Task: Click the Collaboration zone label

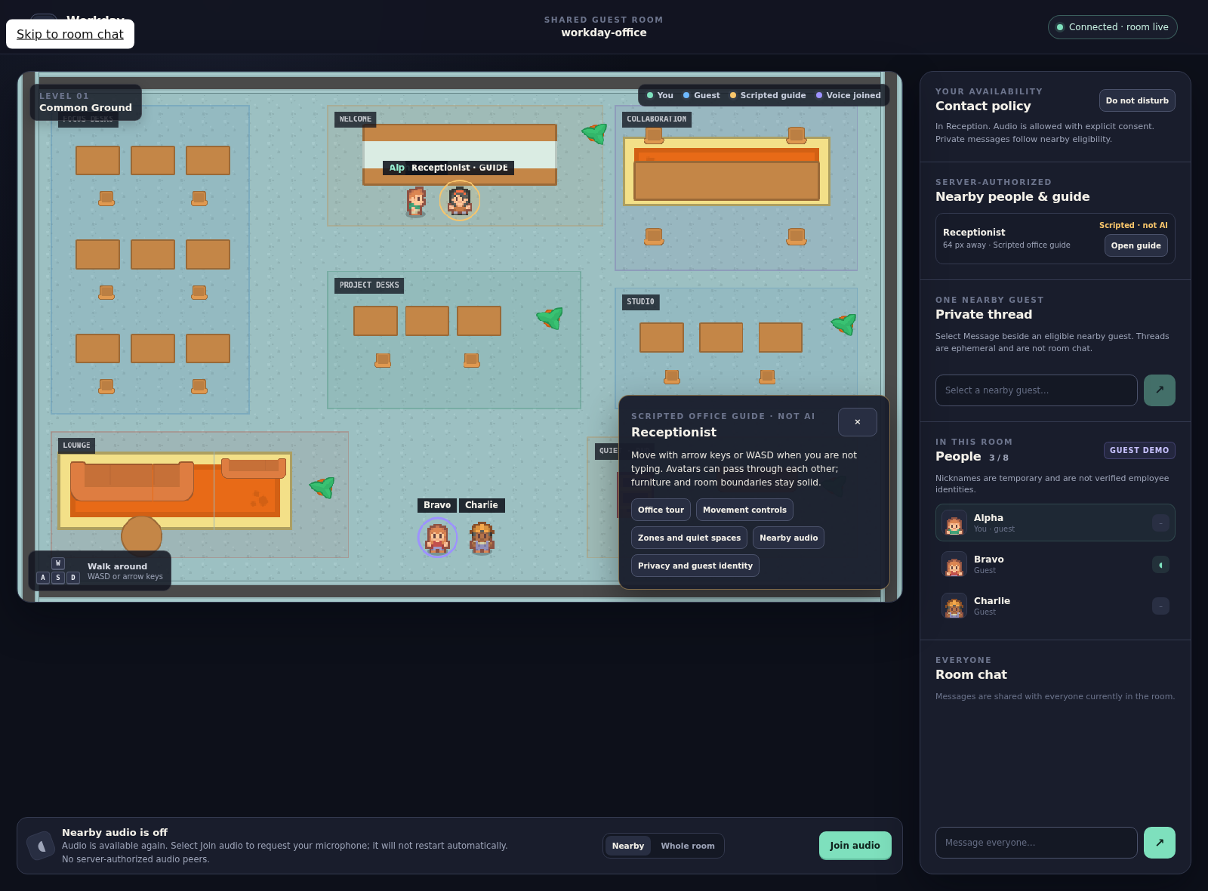Action: [x=657, y=119]
